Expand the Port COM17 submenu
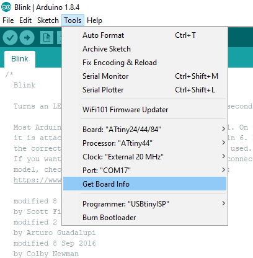The height and width of the screenshot is (258, 253). 144,171
